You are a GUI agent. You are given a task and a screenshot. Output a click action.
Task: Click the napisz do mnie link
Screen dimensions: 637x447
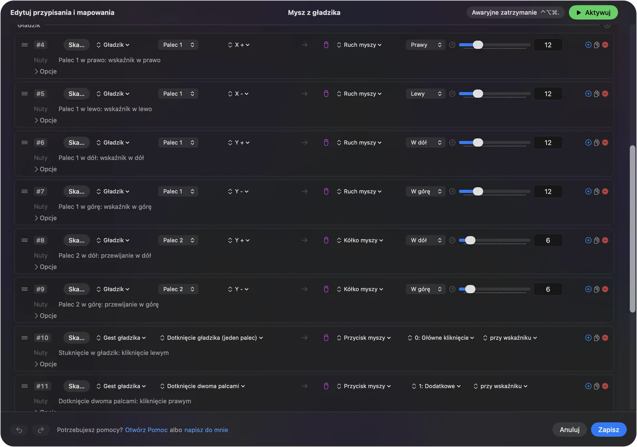(x=206, y=430)
